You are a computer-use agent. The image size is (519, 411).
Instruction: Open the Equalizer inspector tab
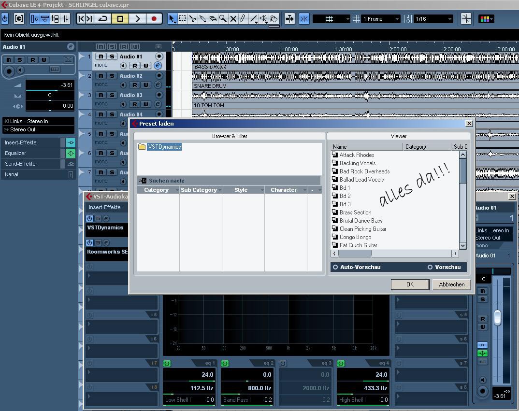pos(31,153)
